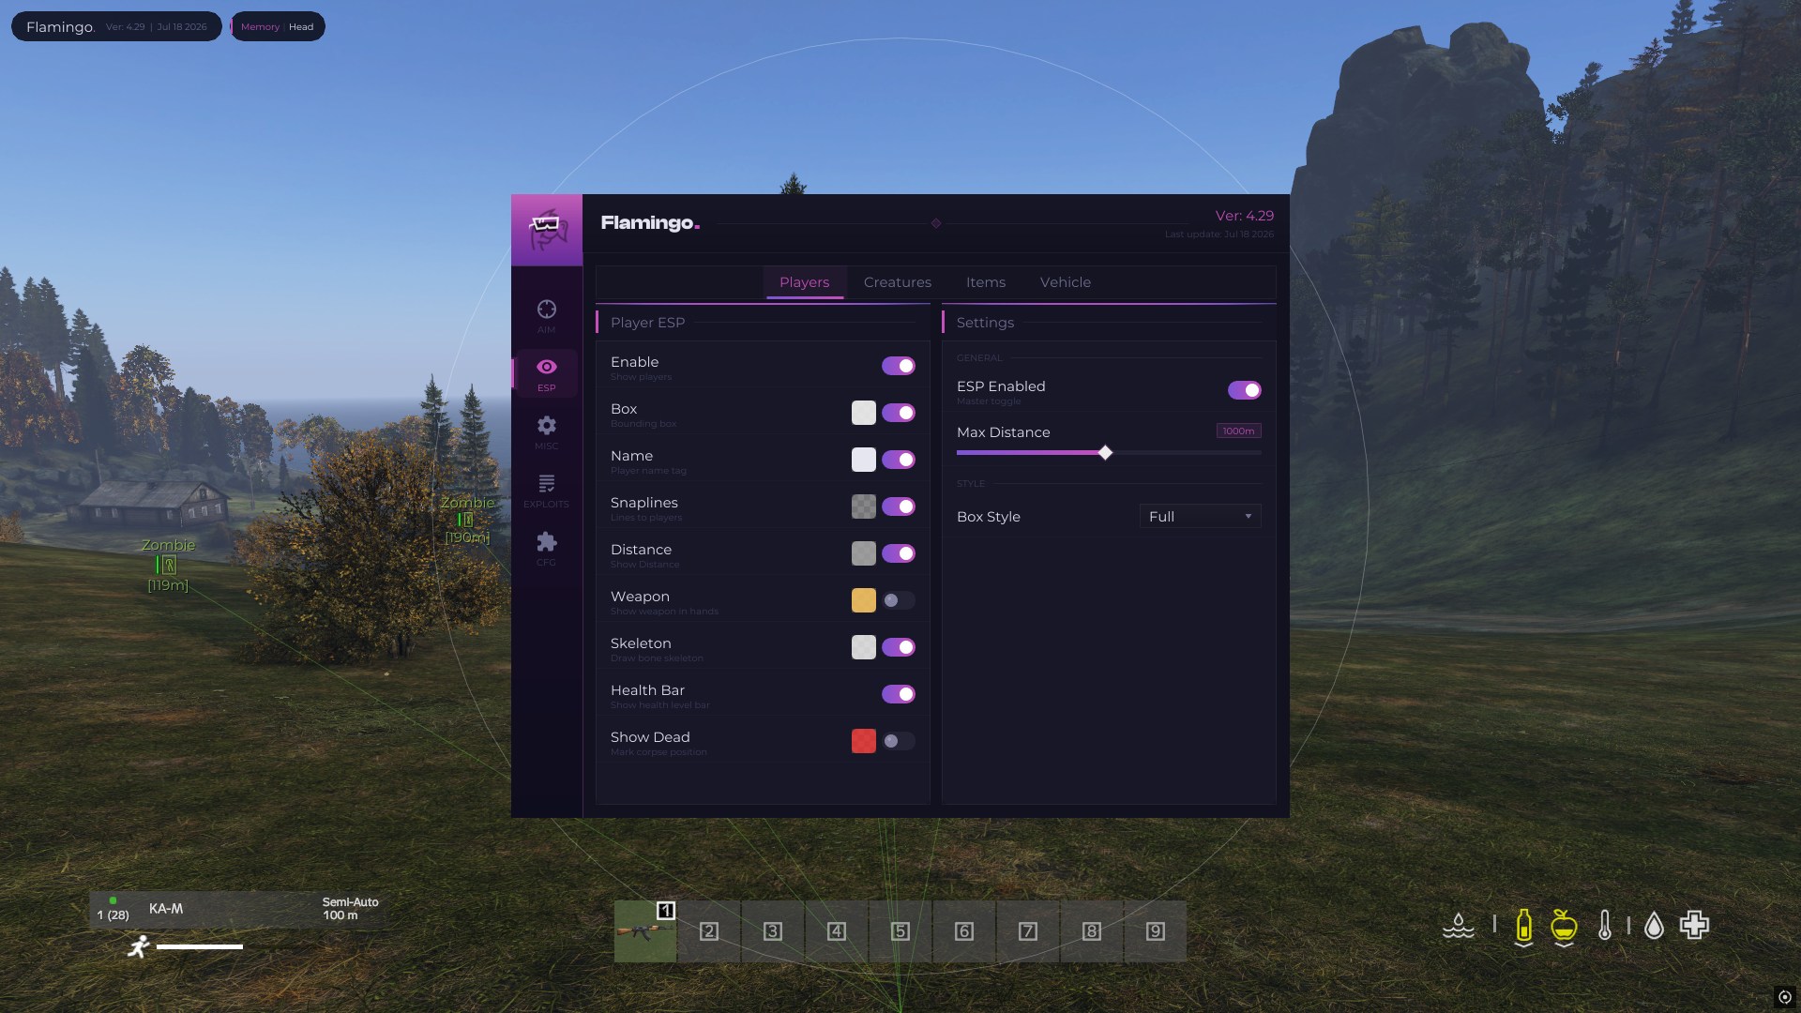The height and width of the screenshot is (1013, 1801).
Task: Disable the Distance toggle
Action: pyautogui.click(x=898, y=553)
